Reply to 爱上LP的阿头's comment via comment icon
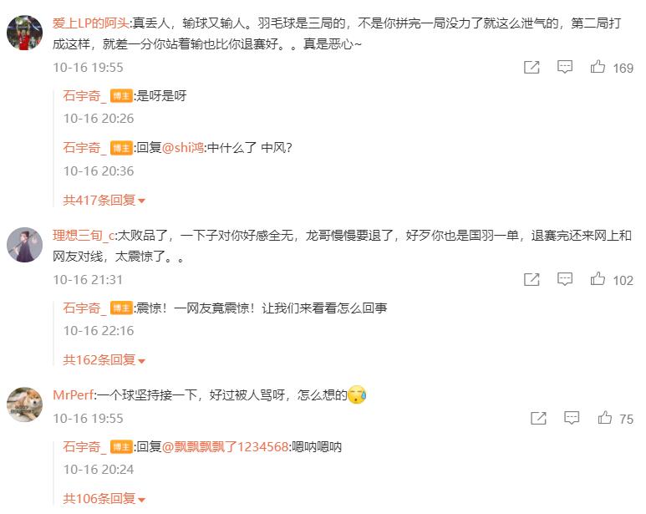 564,67
